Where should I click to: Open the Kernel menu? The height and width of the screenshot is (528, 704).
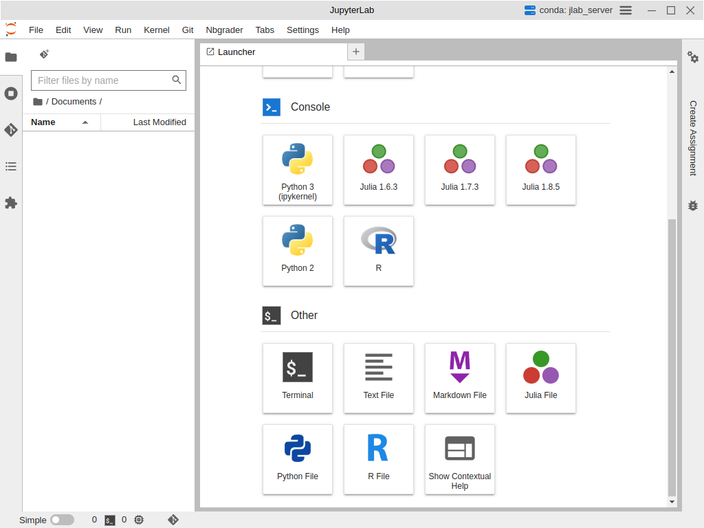coord(156,30)
